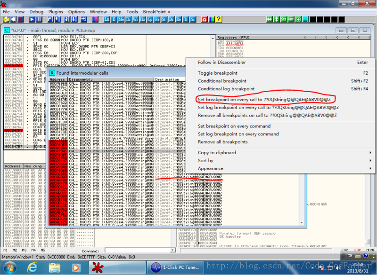
Task: Click the Trace into toolbar icon
Action: (x=67, y=19)
